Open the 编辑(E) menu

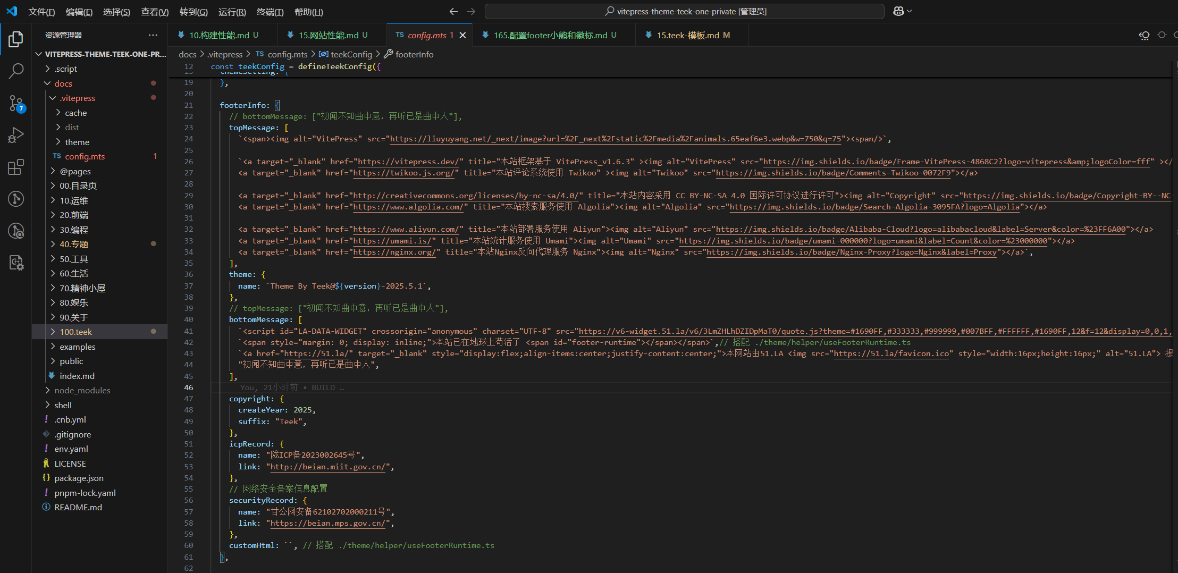(x=79, y=12)
